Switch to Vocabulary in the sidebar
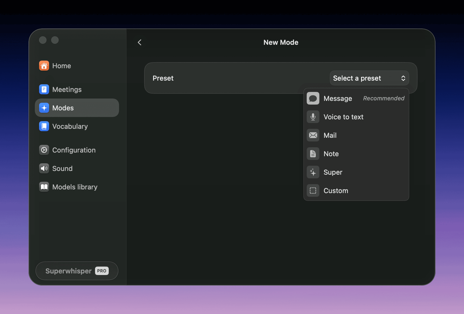This screenshot has height=314, width=464. click(77, 126)
